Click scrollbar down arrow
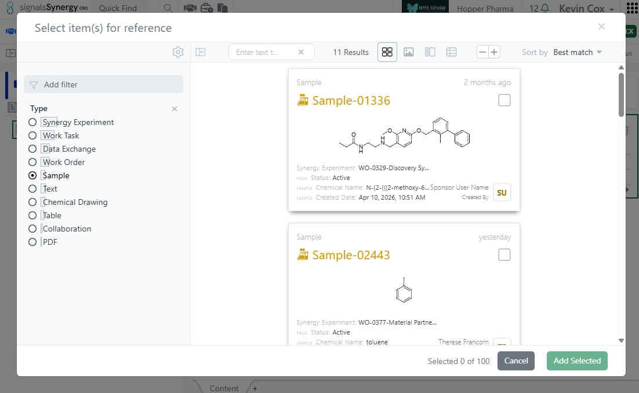The image size is (639, 393). tap(621, 341)
